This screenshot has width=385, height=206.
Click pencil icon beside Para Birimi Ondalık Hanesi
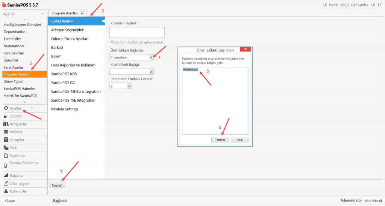[x=129, y=86]
